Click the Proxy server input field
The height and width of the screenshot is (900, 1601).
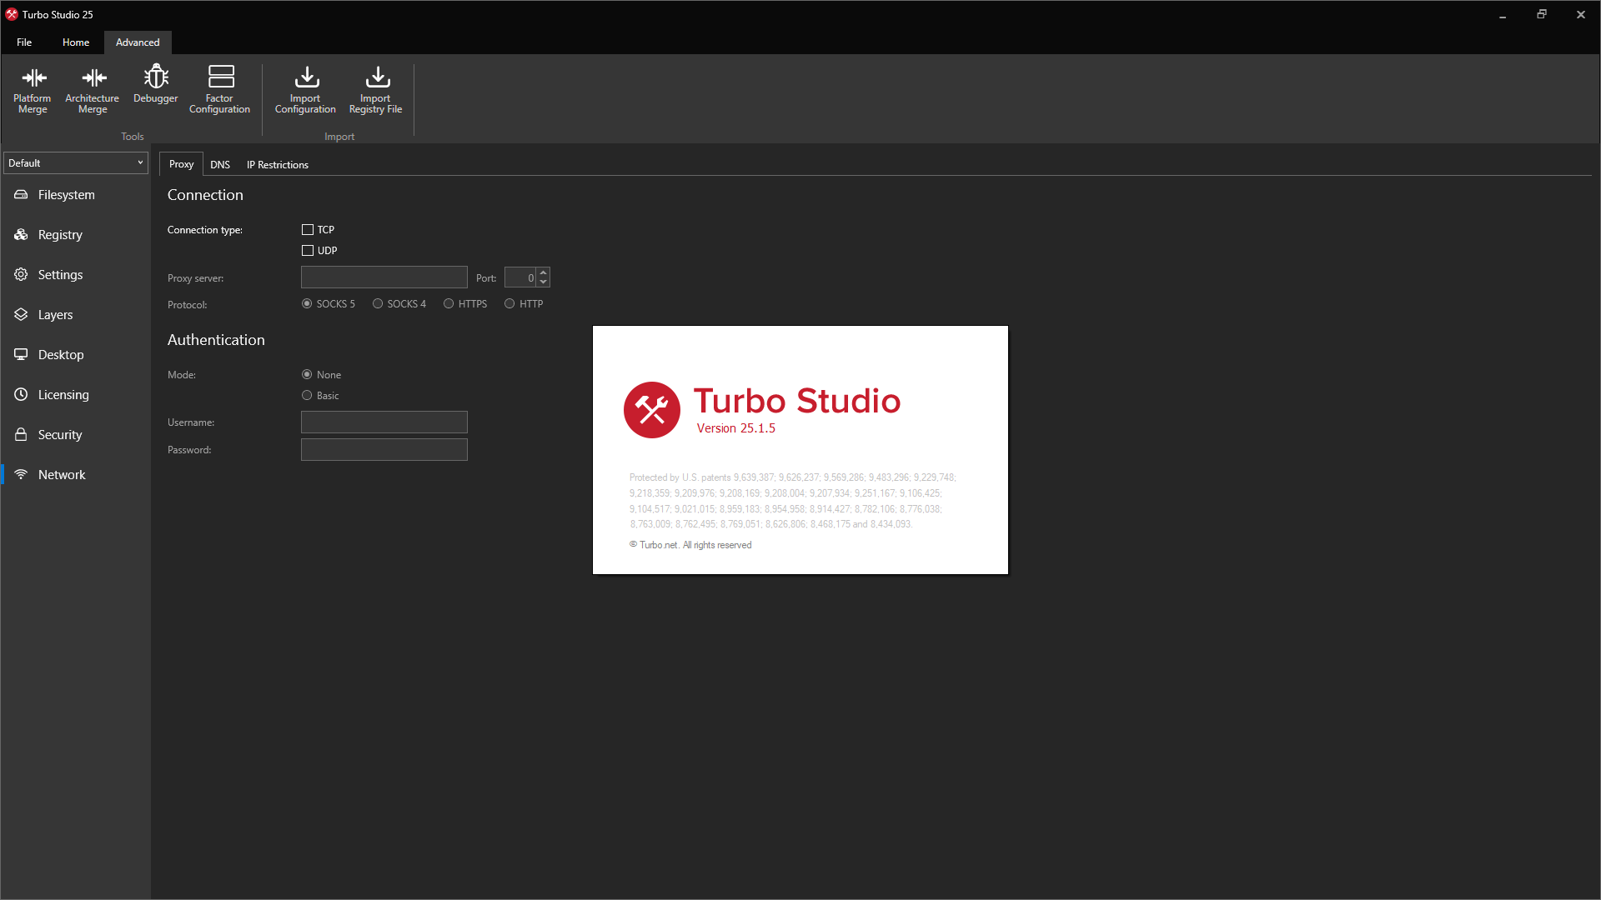pos(384,277)
